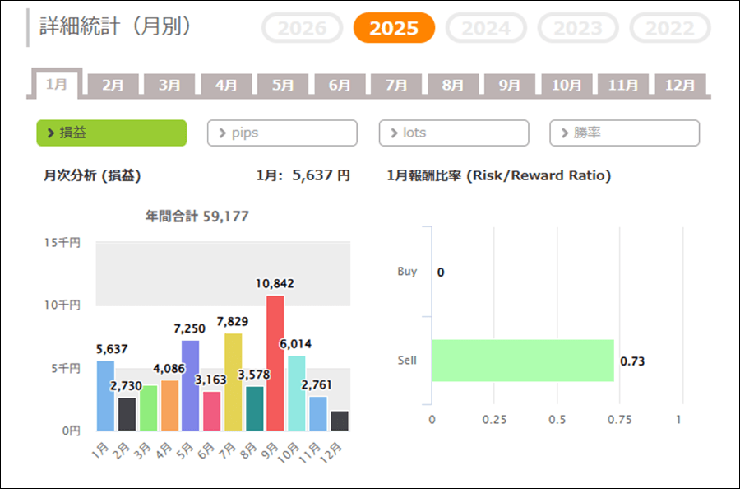Select the green 損益 profit view
Image resolution: width=740 pixels, height=489 pixels.
pyautogui.click(x=111, y=133)
